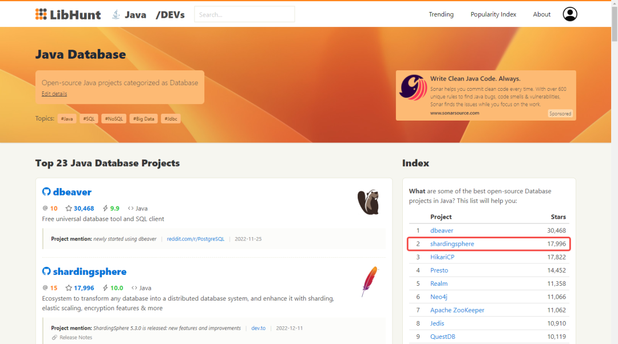Click the Sponsored label
618x344 pixels.
coord(560,113)
